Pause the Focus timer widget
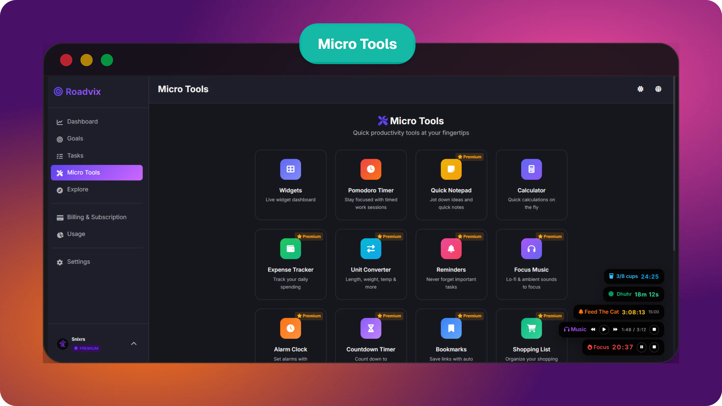This screenshot has width=722, height=406. (641, 347)
